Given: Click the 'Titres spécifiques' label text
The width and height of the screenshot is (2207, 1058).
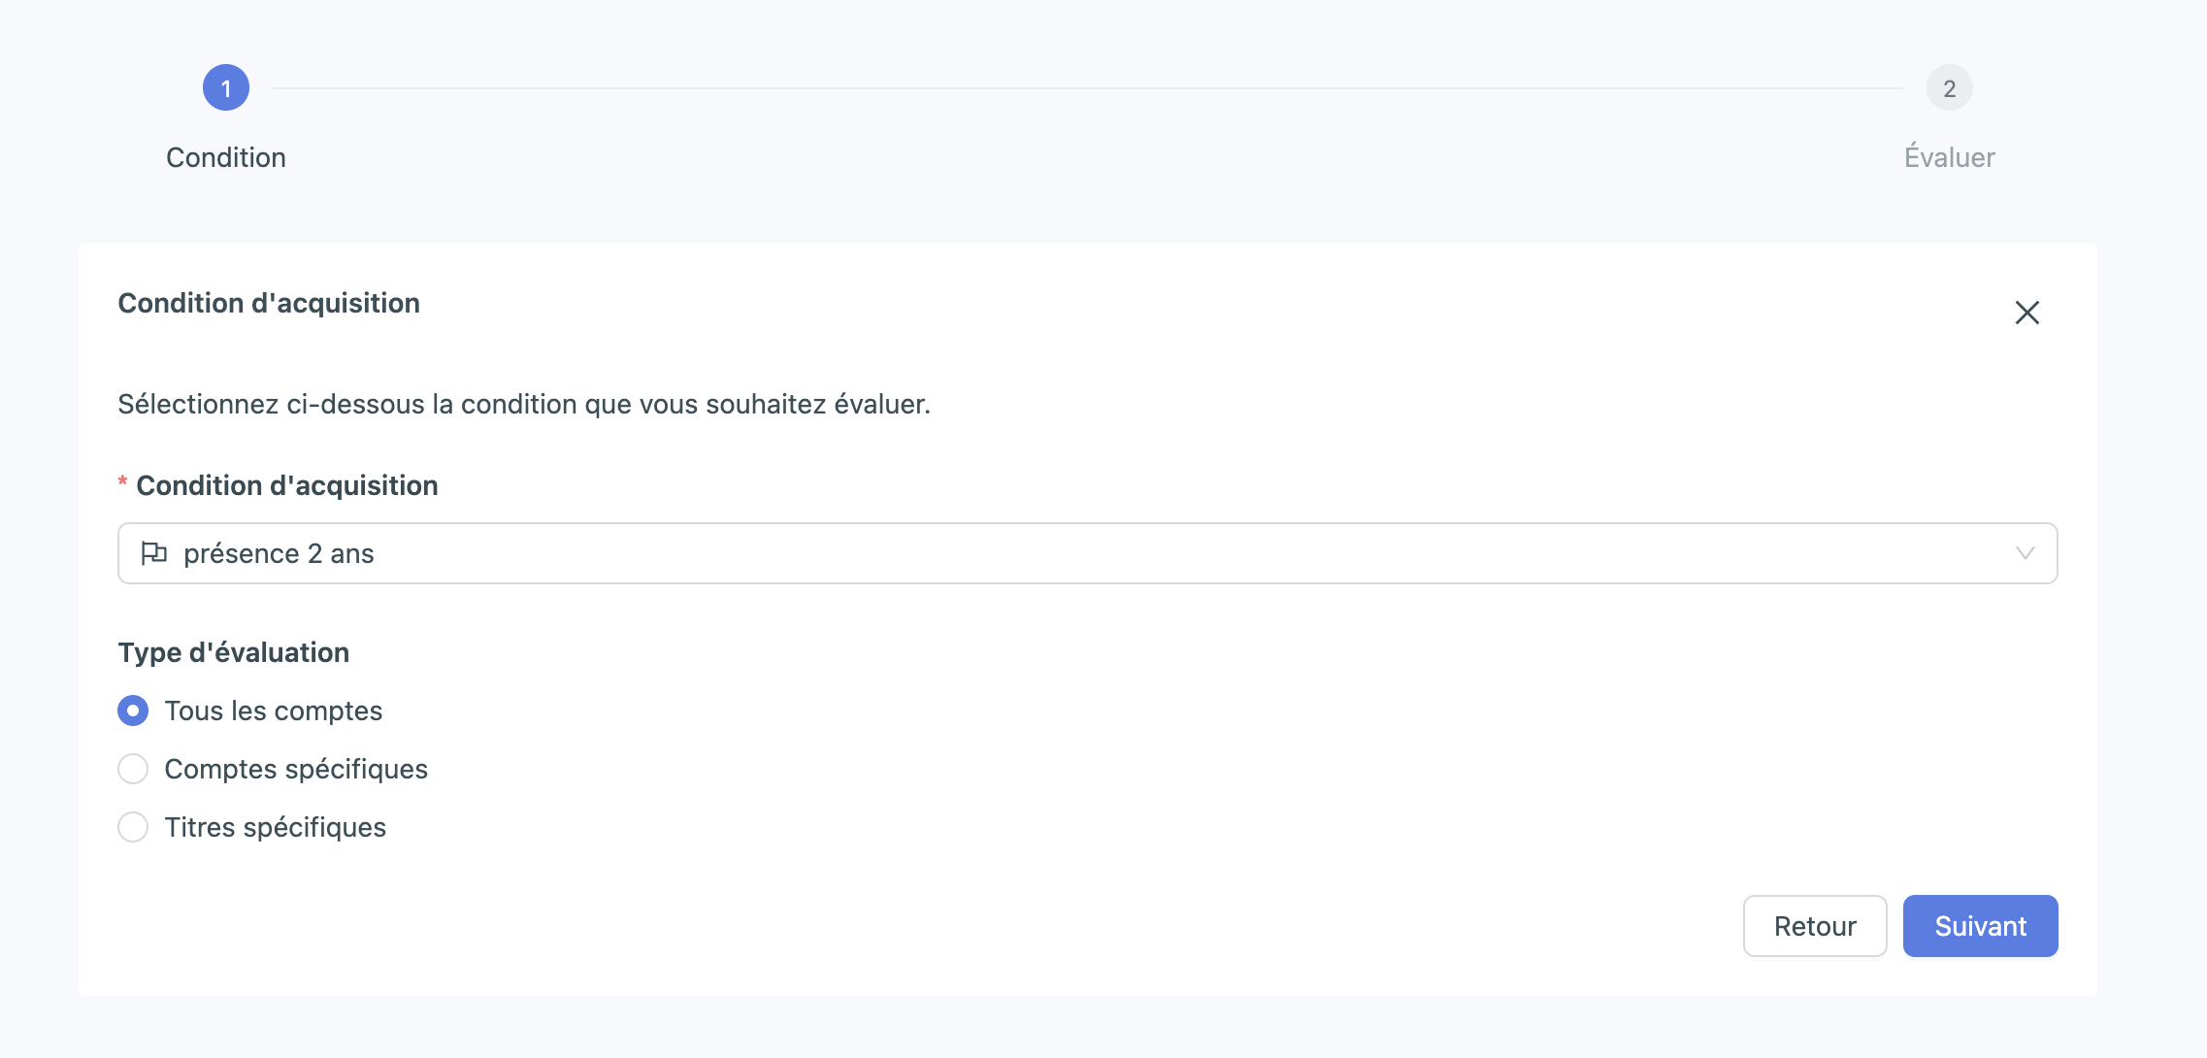Looking at the screenshot, I should [x=276, y=827].
